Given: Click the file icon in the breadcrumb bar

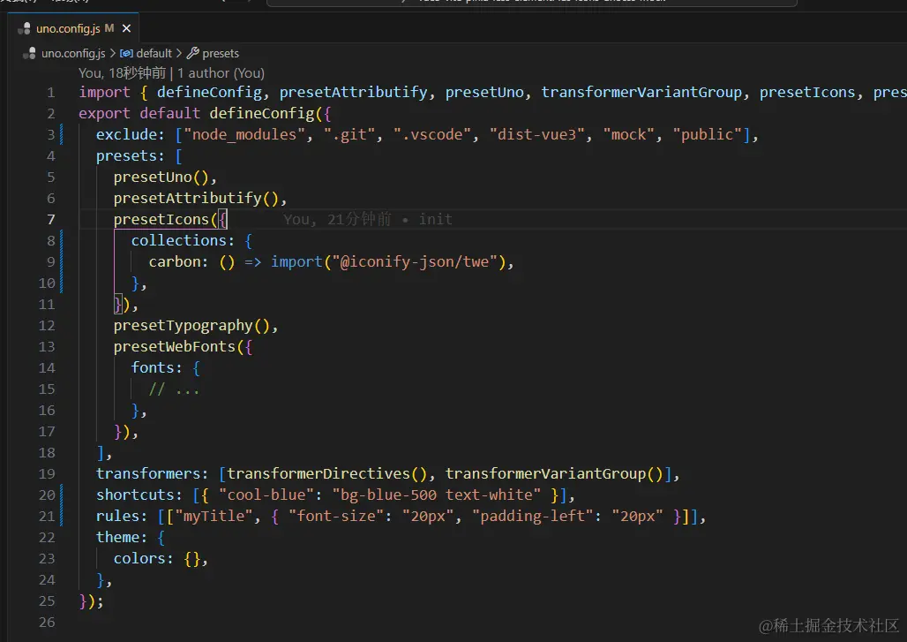Looking at the screenshot, I should tap(29, 53).
